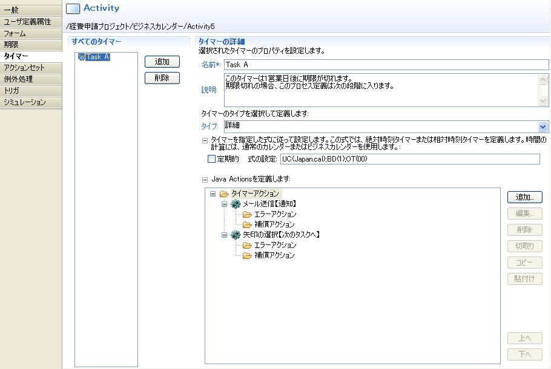The image size is (551, 369).
Task: Click the Activity icon in header
Action: 73,8
